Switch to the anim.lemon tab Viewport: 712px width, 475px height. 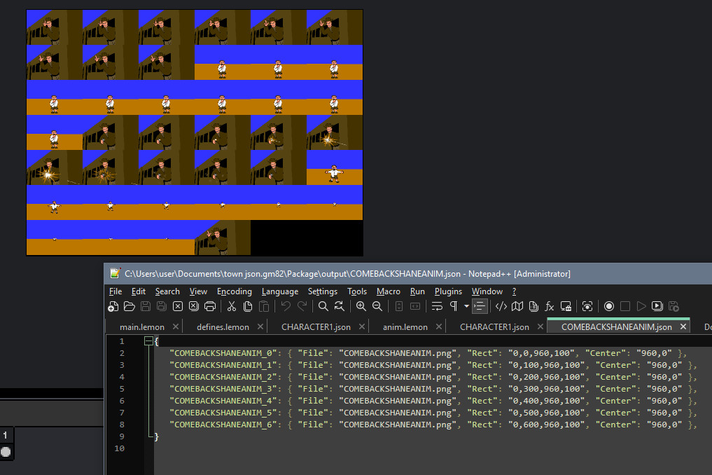pos(406,326)
